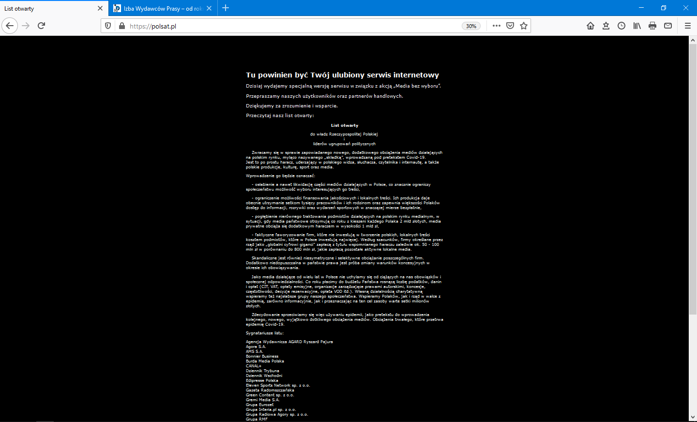Click the scrollbar up arrow
The width and height of the screenshot is (697, 422).
click(x=693, y=40)
